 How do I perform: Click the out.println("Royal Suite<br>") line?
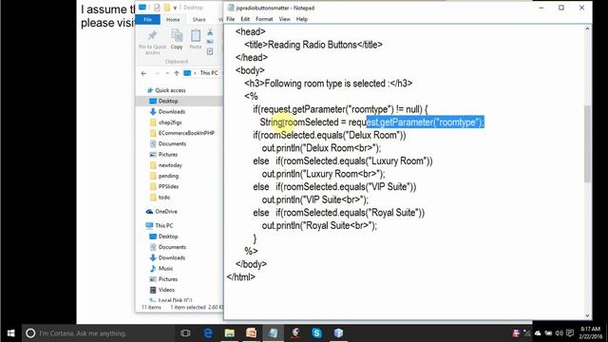[x=319, y=226]
